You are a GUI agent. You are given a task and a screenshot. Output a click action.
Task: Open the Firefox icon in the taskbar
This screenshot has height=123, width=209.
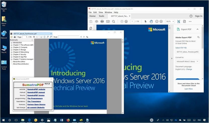pos(68,120)
